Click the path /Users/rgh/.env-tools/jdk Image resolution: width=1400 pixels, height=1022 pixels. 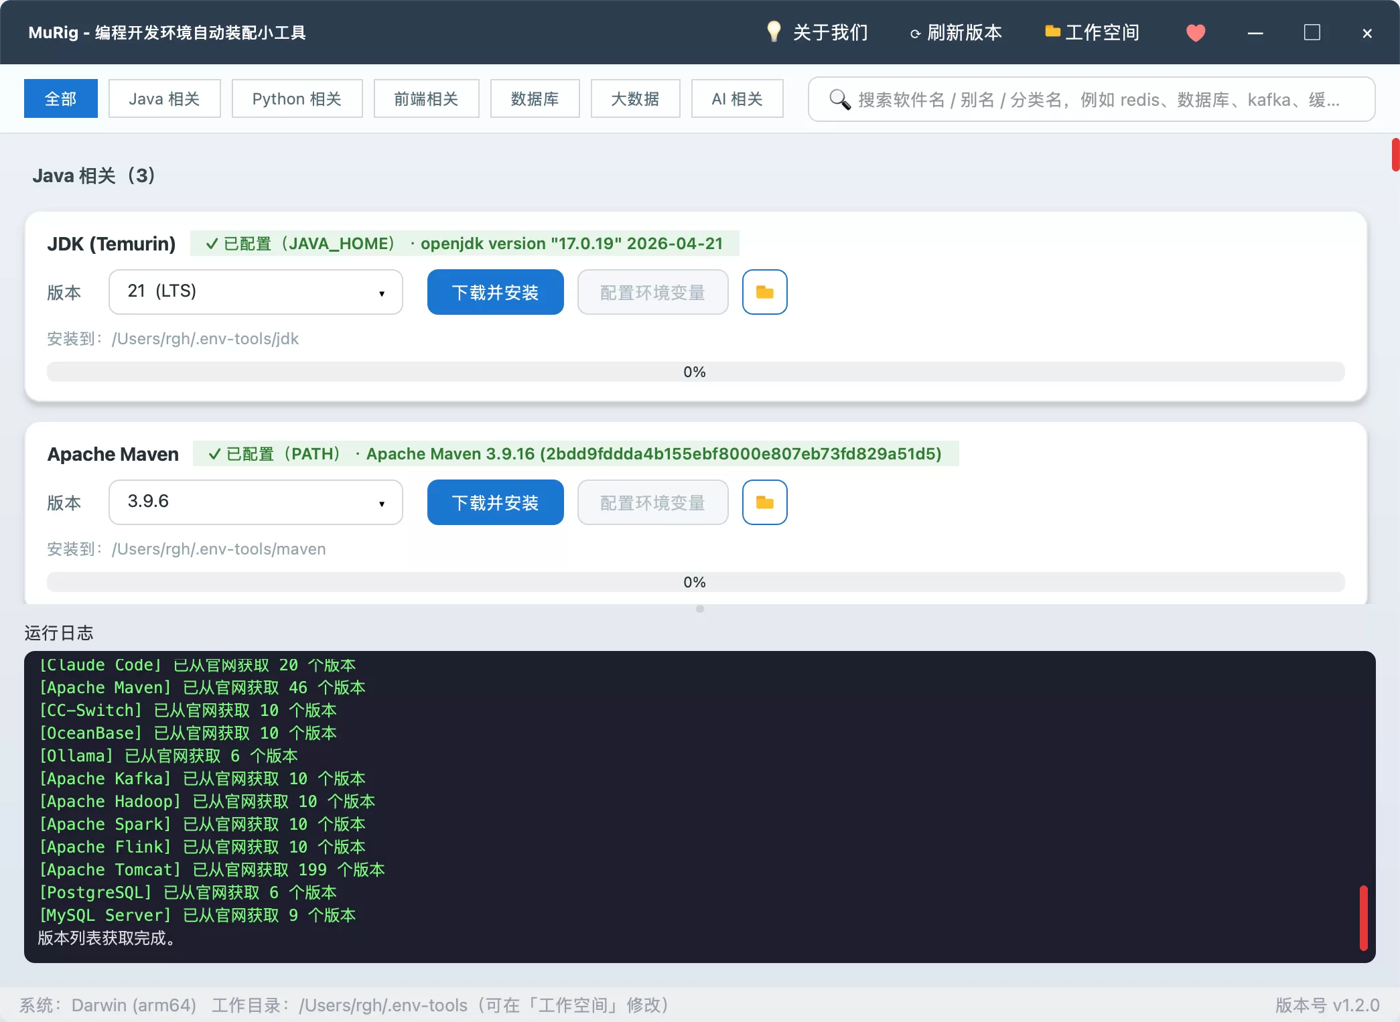pyautogui.click(x=205, y=339)
